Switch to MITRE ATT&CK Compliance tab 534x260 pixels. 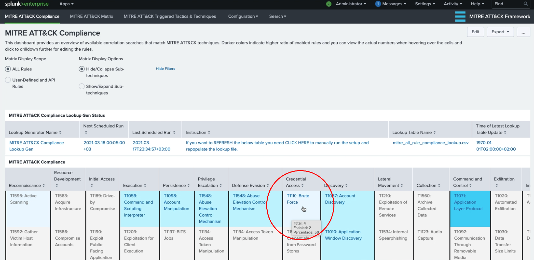(x=32, y=16)
